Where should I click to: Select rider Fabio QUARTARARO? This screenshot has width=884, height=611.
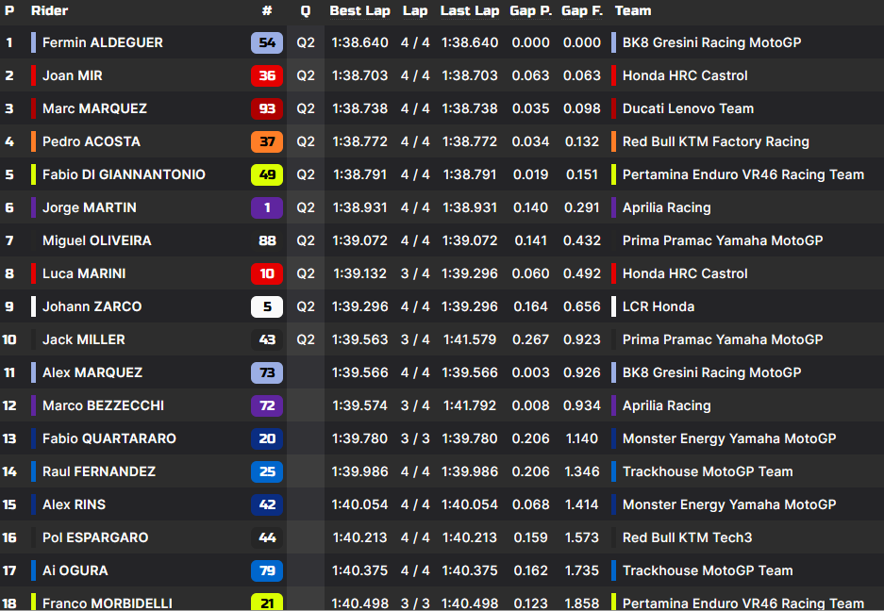(x=109, y=438)
